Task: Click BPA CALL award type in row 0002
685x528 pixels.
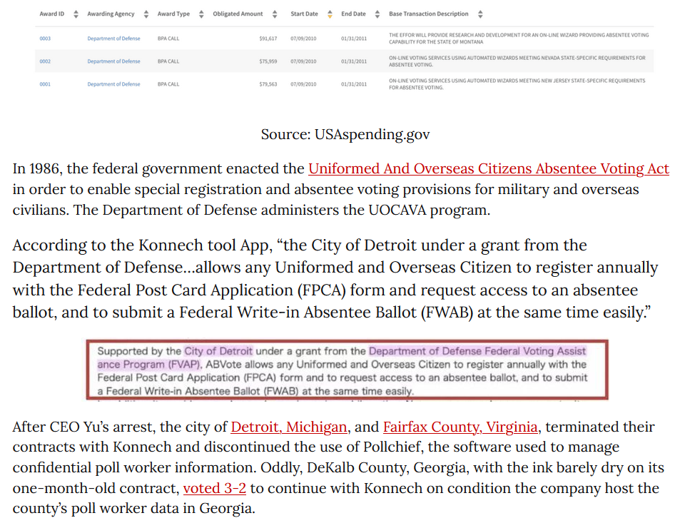Action: click(168, 61)
